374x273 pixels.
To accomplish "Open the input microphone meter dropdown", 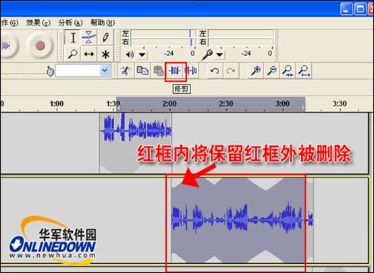I will (x=219, y=55).
